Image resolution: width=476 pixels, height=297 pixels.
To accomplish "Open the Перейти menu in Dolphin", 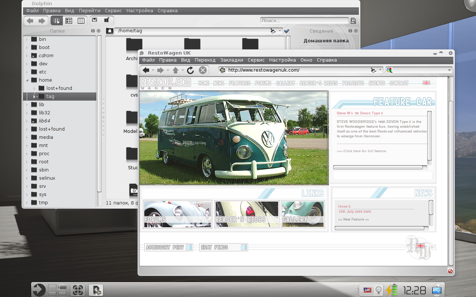I will click(x=89, y=11).
